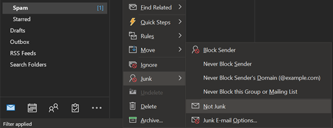This screenshot has height=128, width=333.
Task: Choose Never Block this Group or Mailing List
Action: (x=258, y=92)
